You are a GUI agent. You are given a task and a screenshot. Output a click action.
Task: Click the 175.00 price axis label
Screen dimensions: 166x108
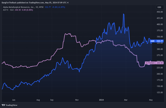[160, 80]
